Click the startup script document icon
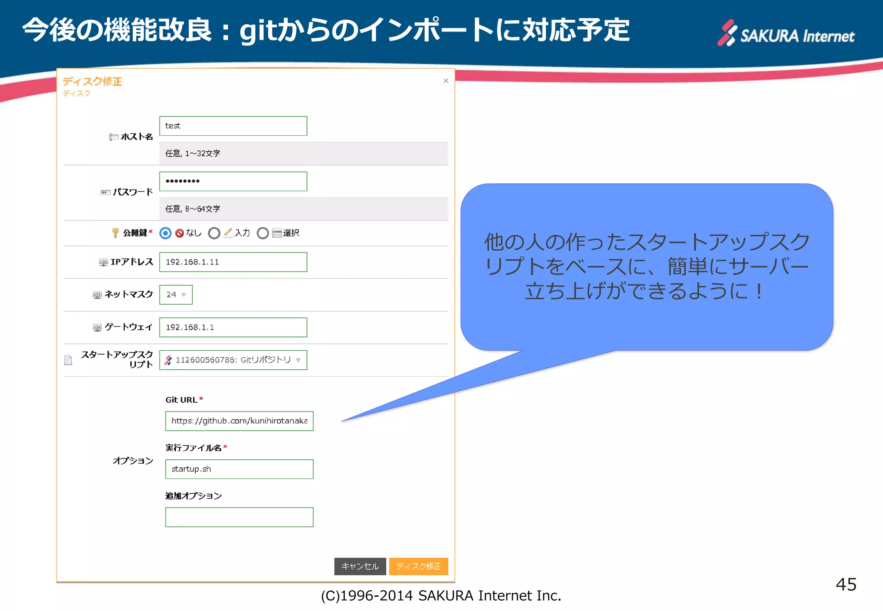The image size is (883, 611). tap(68, 360)
